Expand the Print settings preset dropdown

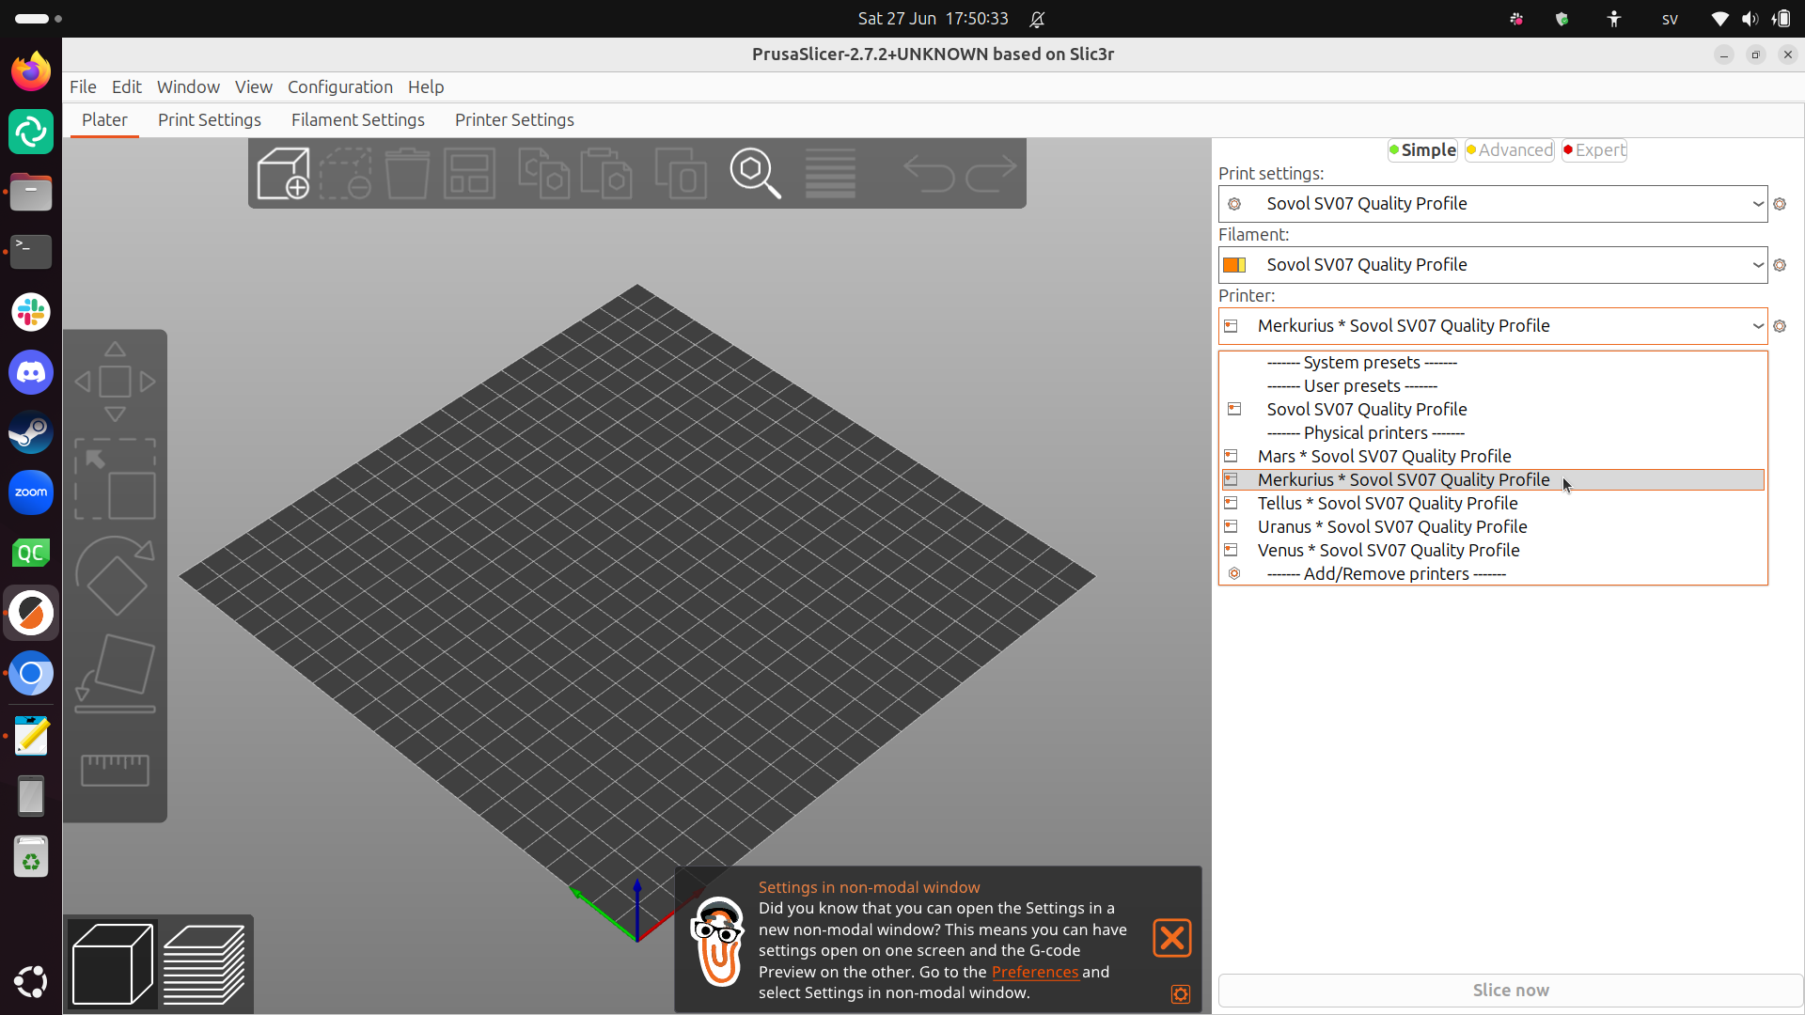point(1758,204)
